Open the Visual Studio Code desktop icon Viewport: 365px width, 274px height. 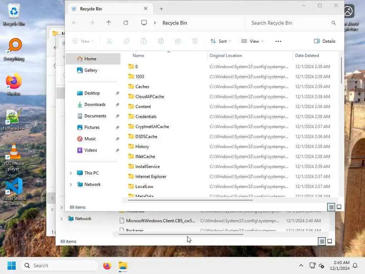[x=14, y=192]
